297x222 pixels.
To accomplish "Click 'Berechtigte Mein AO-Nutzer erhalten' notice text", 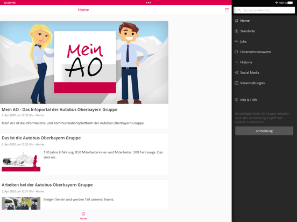I will (262, 118).
